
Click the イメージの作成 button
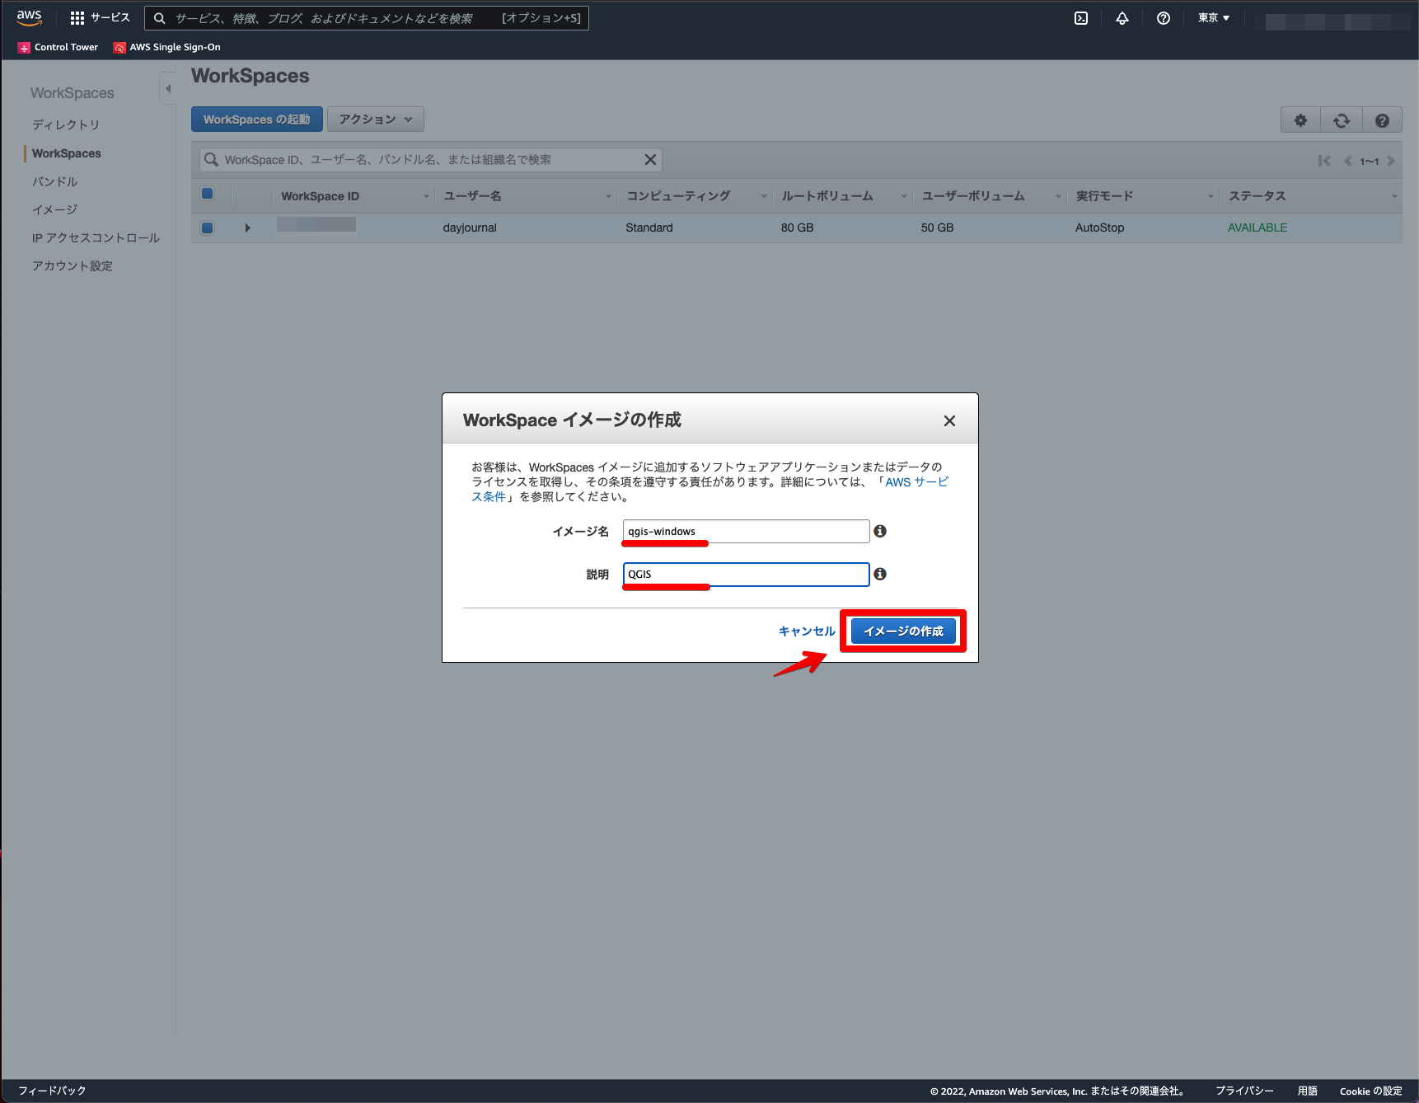tap(903, 631)
